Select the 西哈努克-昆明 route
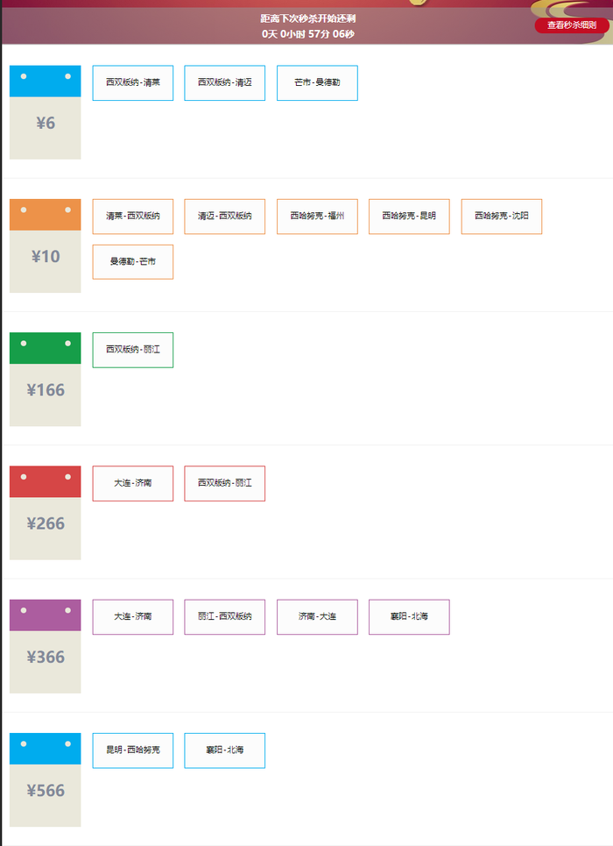Screen dimensions: 613x846 point(409,217)
